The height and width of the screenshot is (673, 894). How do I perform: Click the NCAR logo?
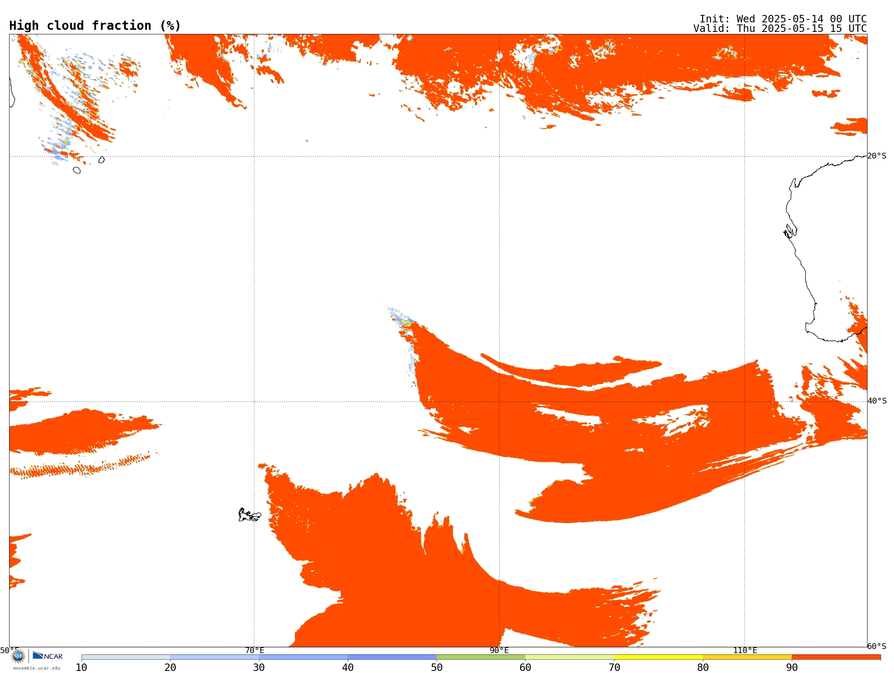[48, 656]
